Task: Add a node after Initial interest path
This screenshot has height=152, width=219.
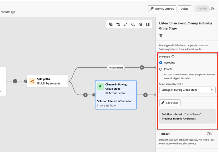Action: (x=142, y=68)
